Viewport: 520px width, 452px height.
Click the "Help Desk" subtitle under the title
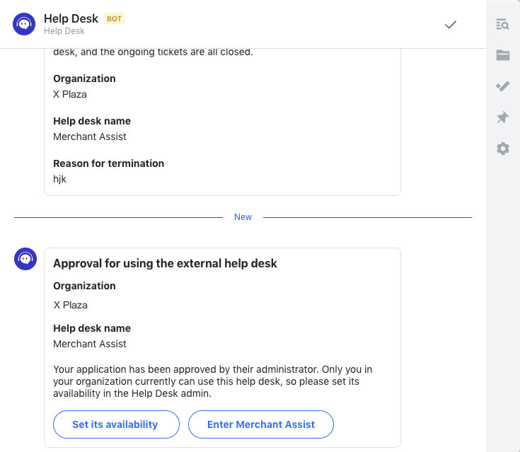point(64,31)
